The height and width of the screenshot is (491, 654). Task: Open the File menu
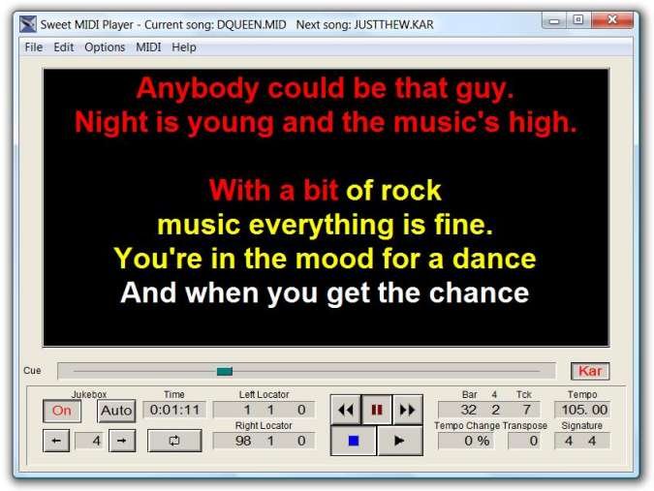[x=33, y=47]
